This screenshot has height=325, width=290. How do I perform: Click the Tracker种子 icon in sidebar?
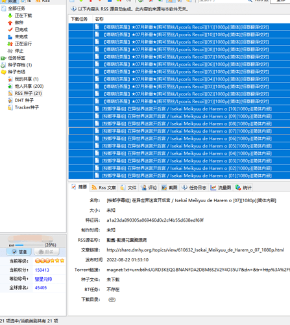pos(10,107)
